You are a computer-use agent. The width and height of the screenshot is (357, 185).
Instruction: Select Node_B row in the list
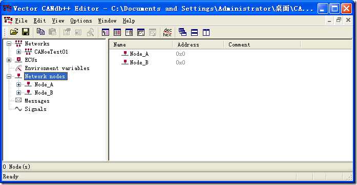pyautogui.click(x=139, y=62)
